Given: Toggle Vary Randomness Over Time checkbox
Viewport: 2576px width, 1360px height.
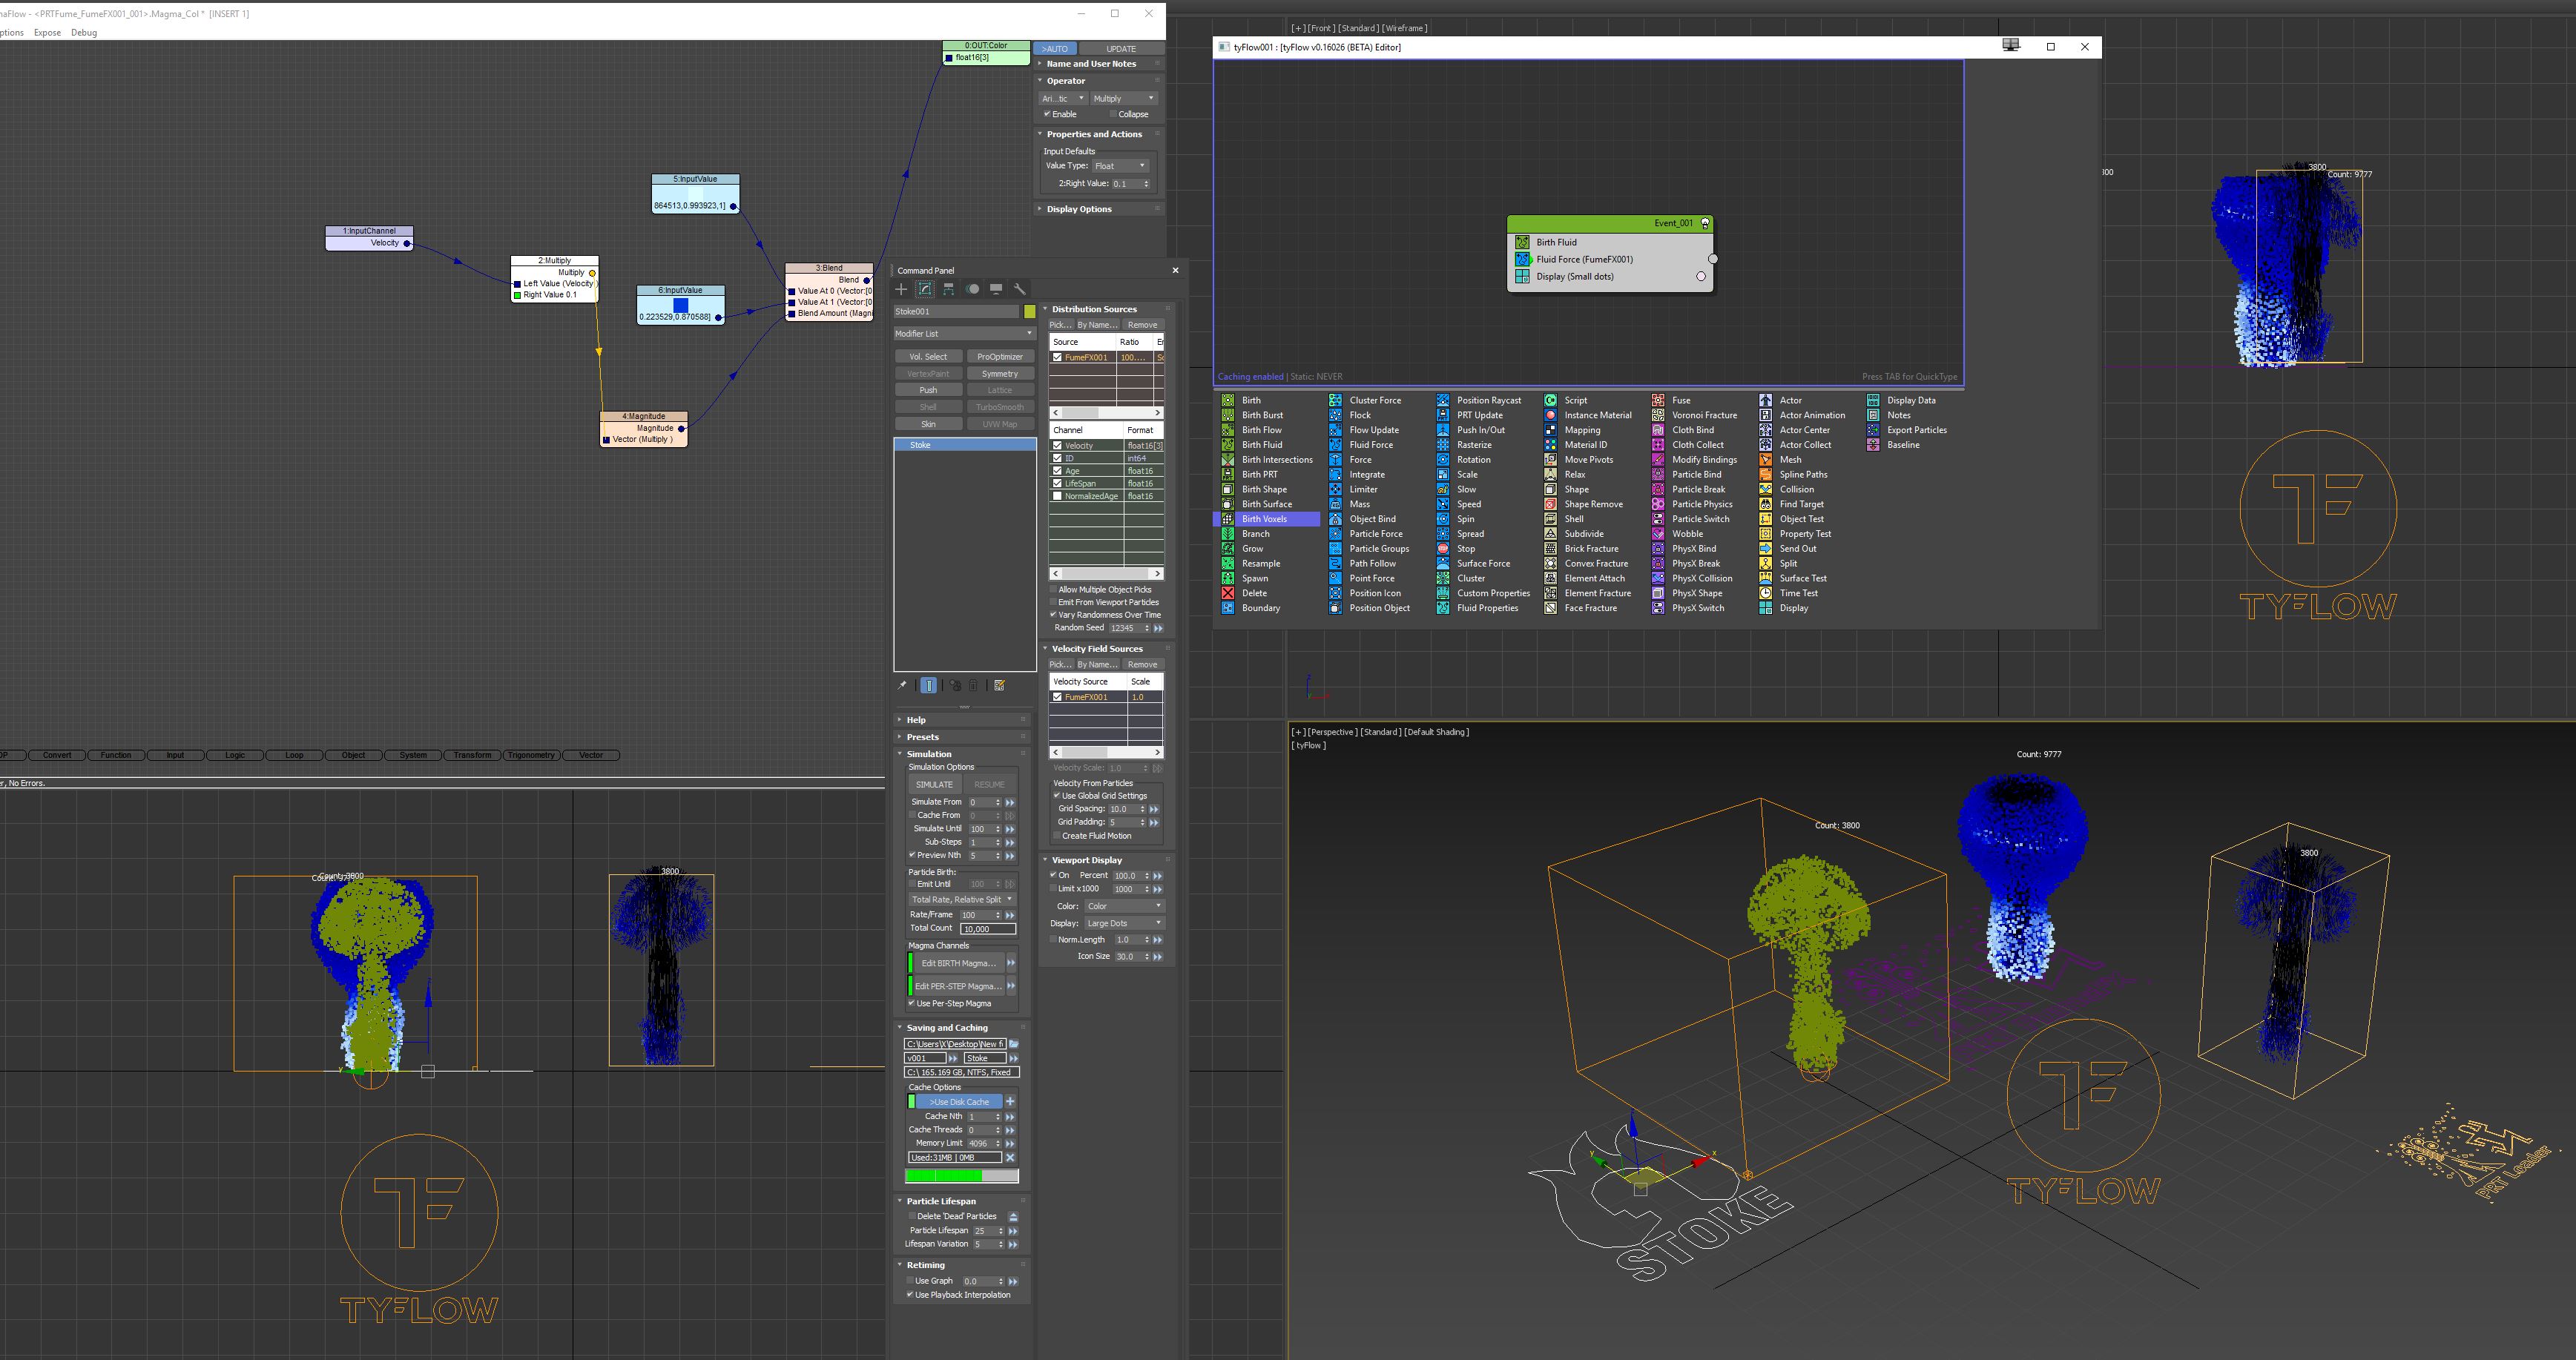Looking at the screenshot, I should (1053, 615).
